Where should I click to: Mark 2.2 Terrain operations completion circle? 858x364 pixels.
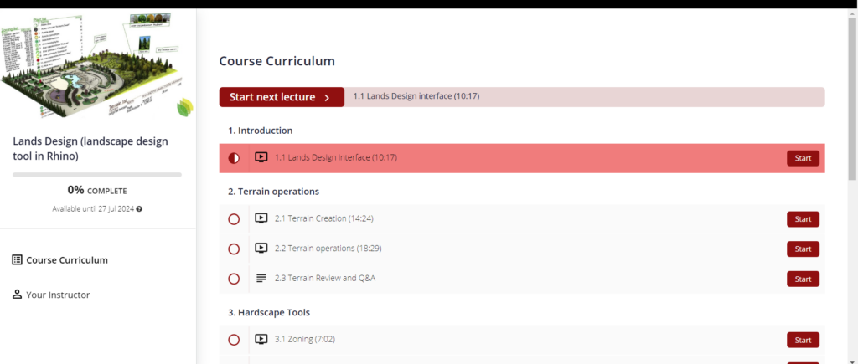[x=234, y=249]
